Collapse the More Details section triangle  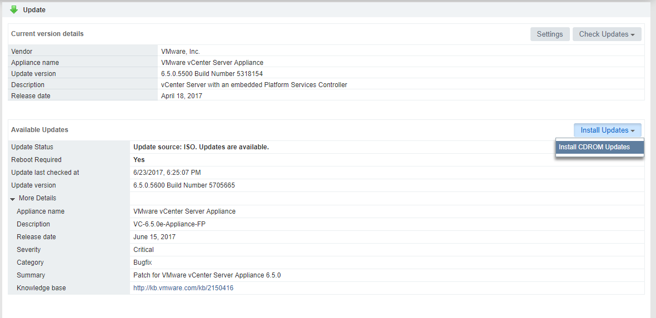coord(13,199)
